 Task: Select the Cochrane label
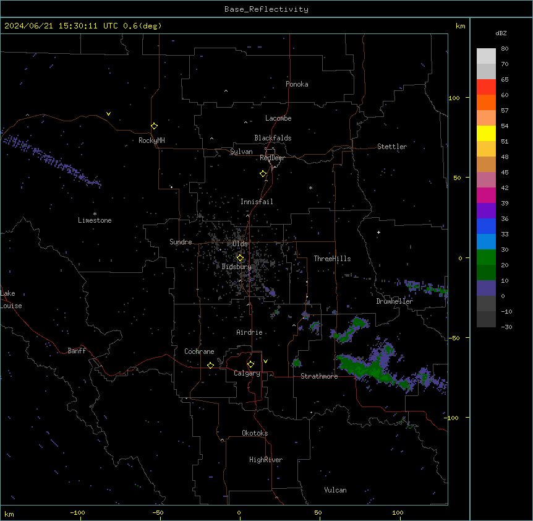pos(199,351)
